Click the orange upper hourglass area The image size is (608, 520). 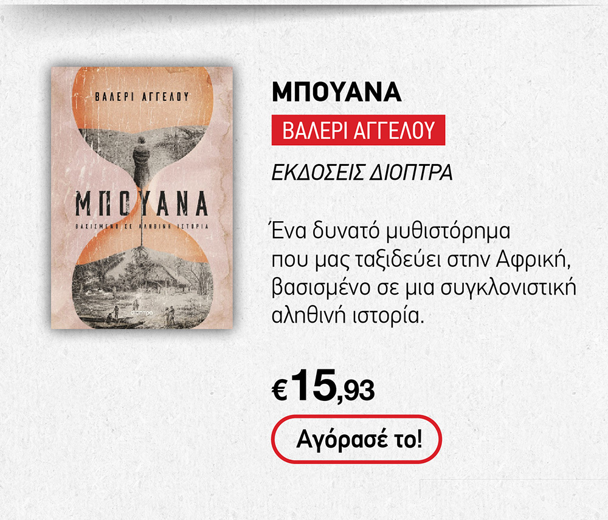point(142,99)
